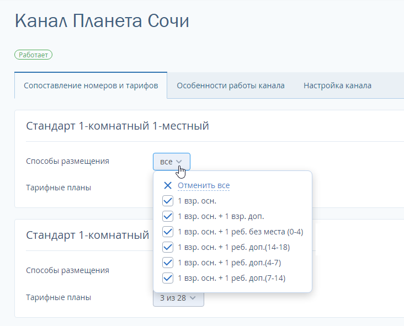The image size is (404, 326).
Task: Open the '3 из 28' tariff plans dropdown
Action: pyautogui.click(x=178, y=298)
